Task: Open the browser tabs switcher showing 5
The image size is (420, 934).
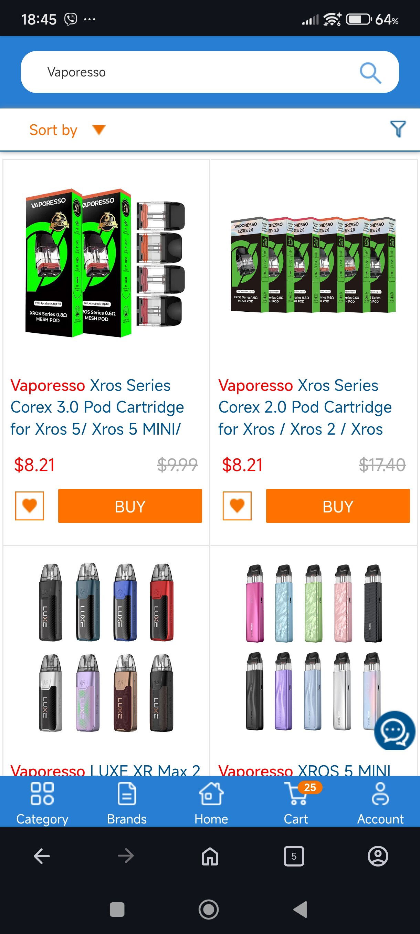Action: 294,856
